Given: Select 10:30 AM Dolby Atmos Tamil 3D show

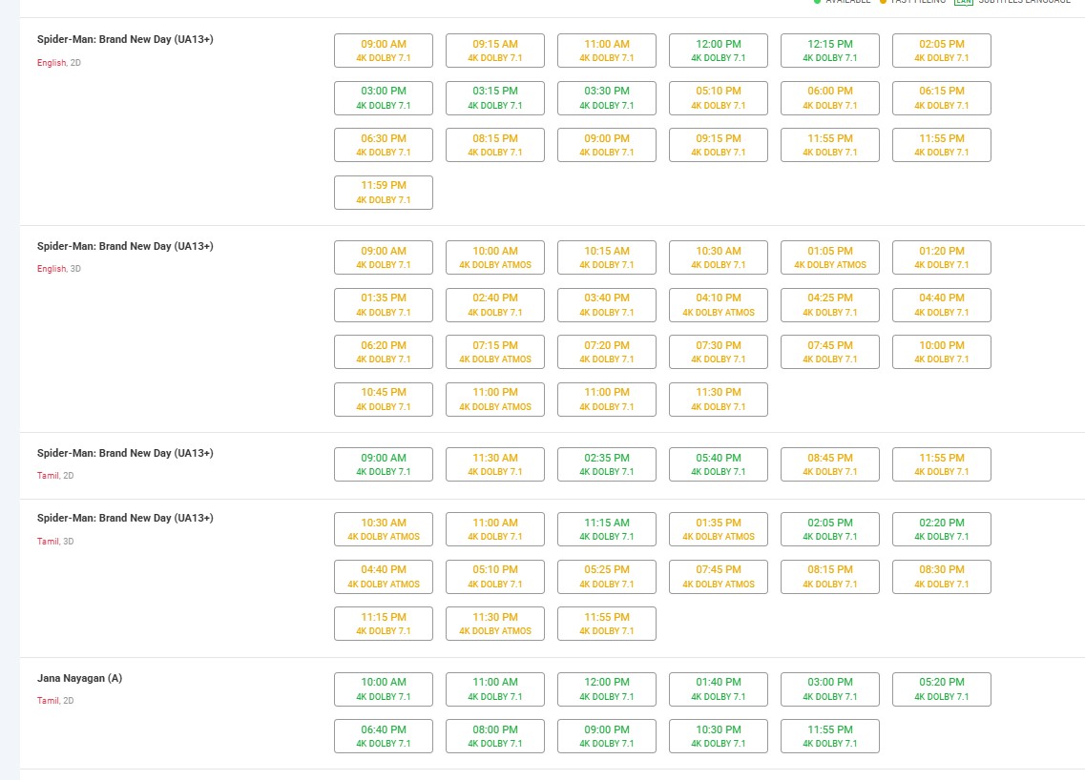Looking at the screenshot, I should point(384,529).
